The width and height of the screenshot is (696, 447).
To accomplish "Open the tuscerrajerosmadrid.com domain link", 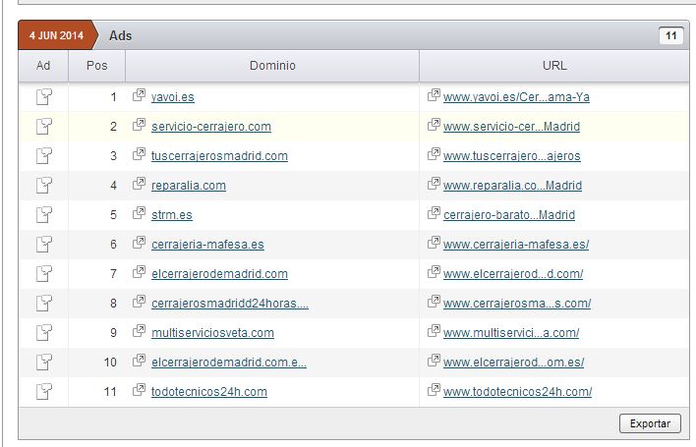I will 219,156.
